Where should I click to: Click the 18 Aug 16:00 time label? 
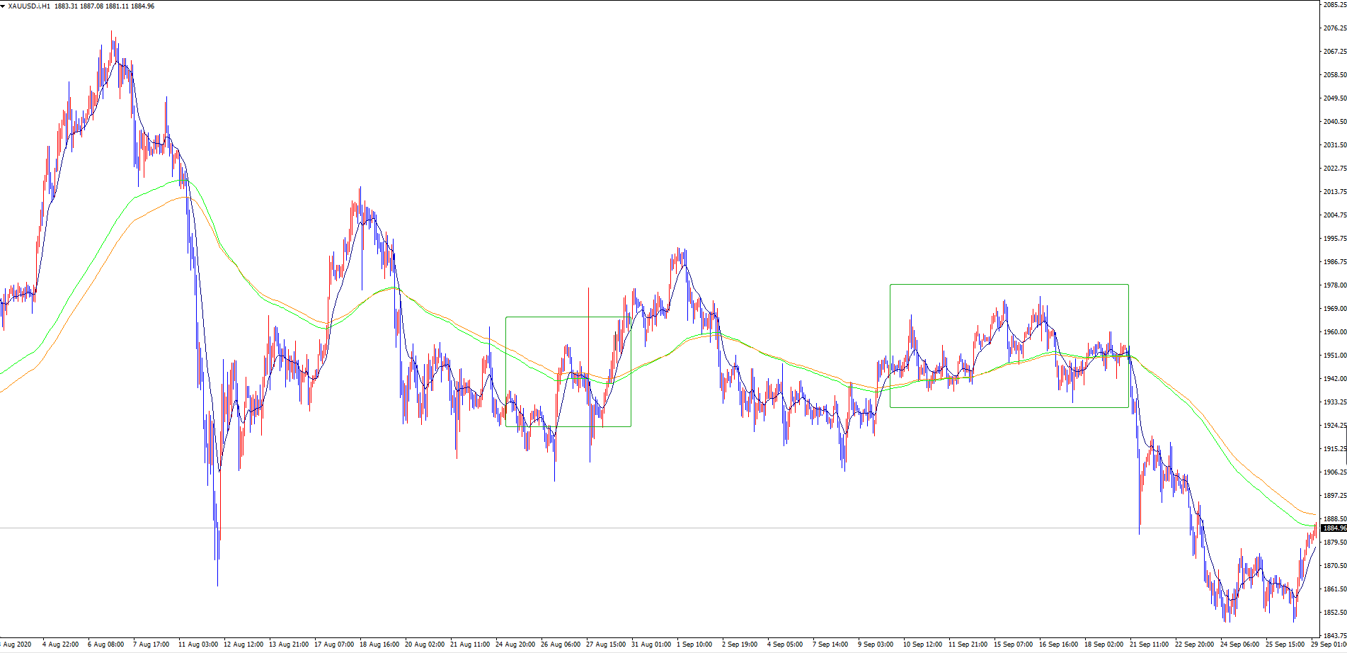pos(379,645)
